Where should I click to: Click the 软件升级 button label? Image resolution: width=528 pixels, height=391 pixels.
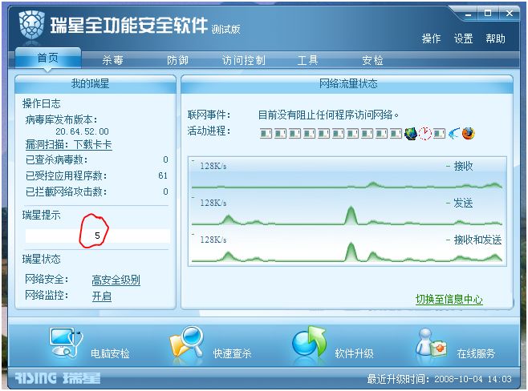click(354, 353)
